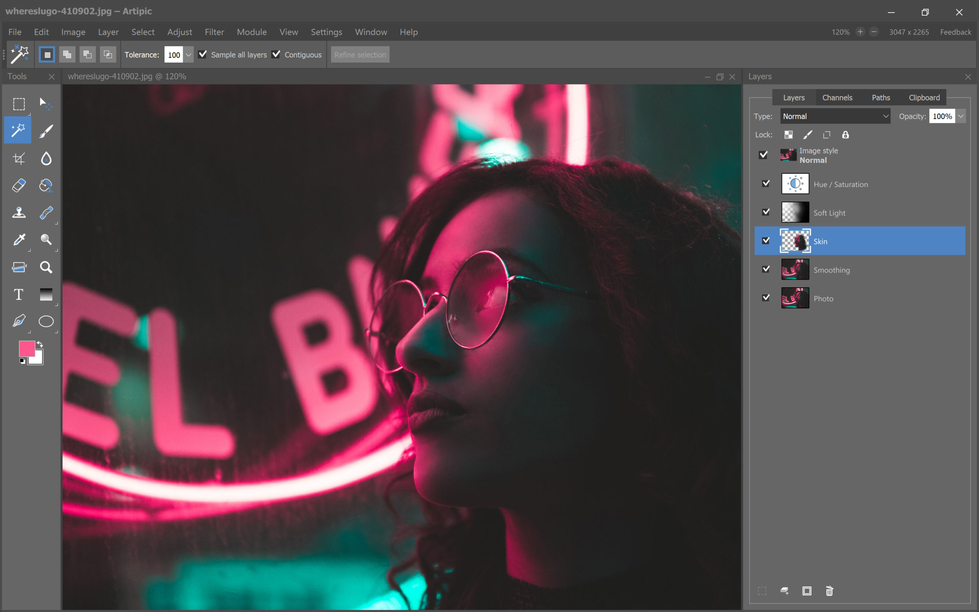Screen dimensions: 979x612
Task: Switch to the Channels tab
Action: pyautogui.click(x=837, y=98)
